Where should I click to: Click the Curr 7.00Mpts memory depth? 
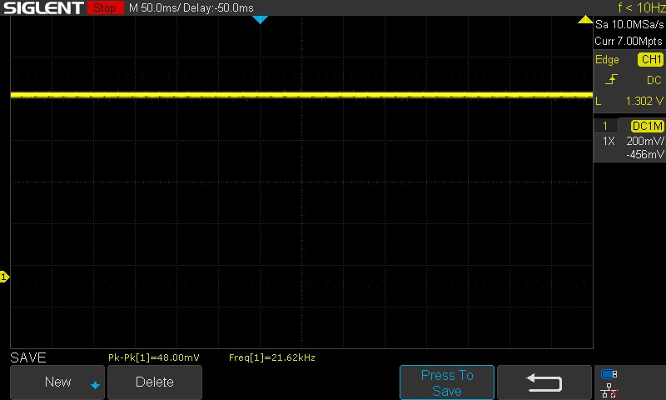pyautogui.click(x=629, y=41)
